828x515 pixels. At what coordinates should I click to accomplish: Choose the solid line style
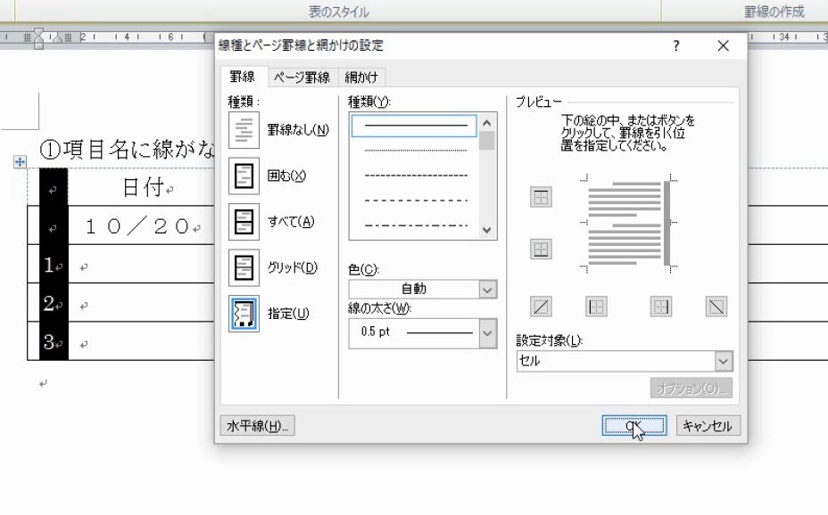pyautogui.click(x=415, y=126)
